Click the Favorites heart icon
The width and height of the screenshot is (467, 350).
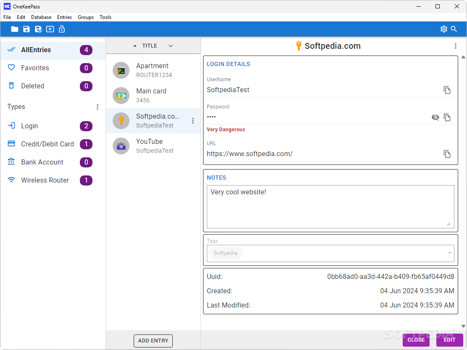click(11, 68)
